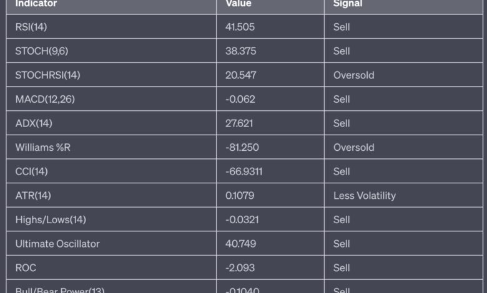487x293 pixels.
Task: Click the RSI value 41.505
Action: pyautogui.click(x=240, y=27)
